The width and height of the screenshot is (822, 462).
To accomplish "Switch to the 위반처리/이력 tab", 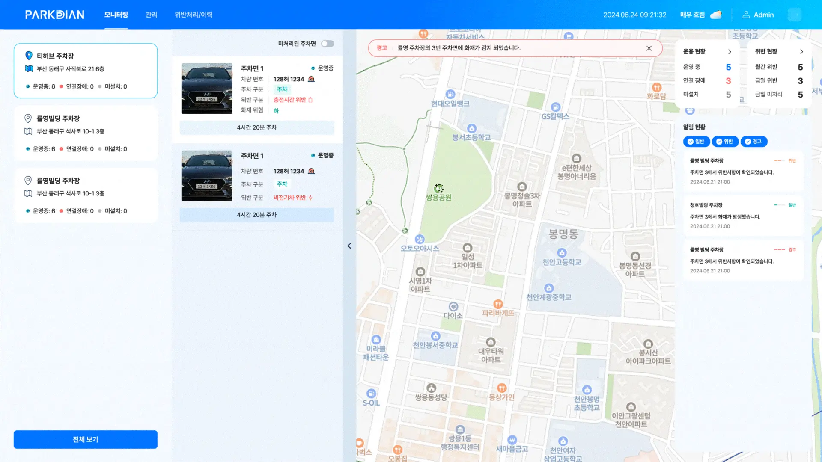I will 194,15.
